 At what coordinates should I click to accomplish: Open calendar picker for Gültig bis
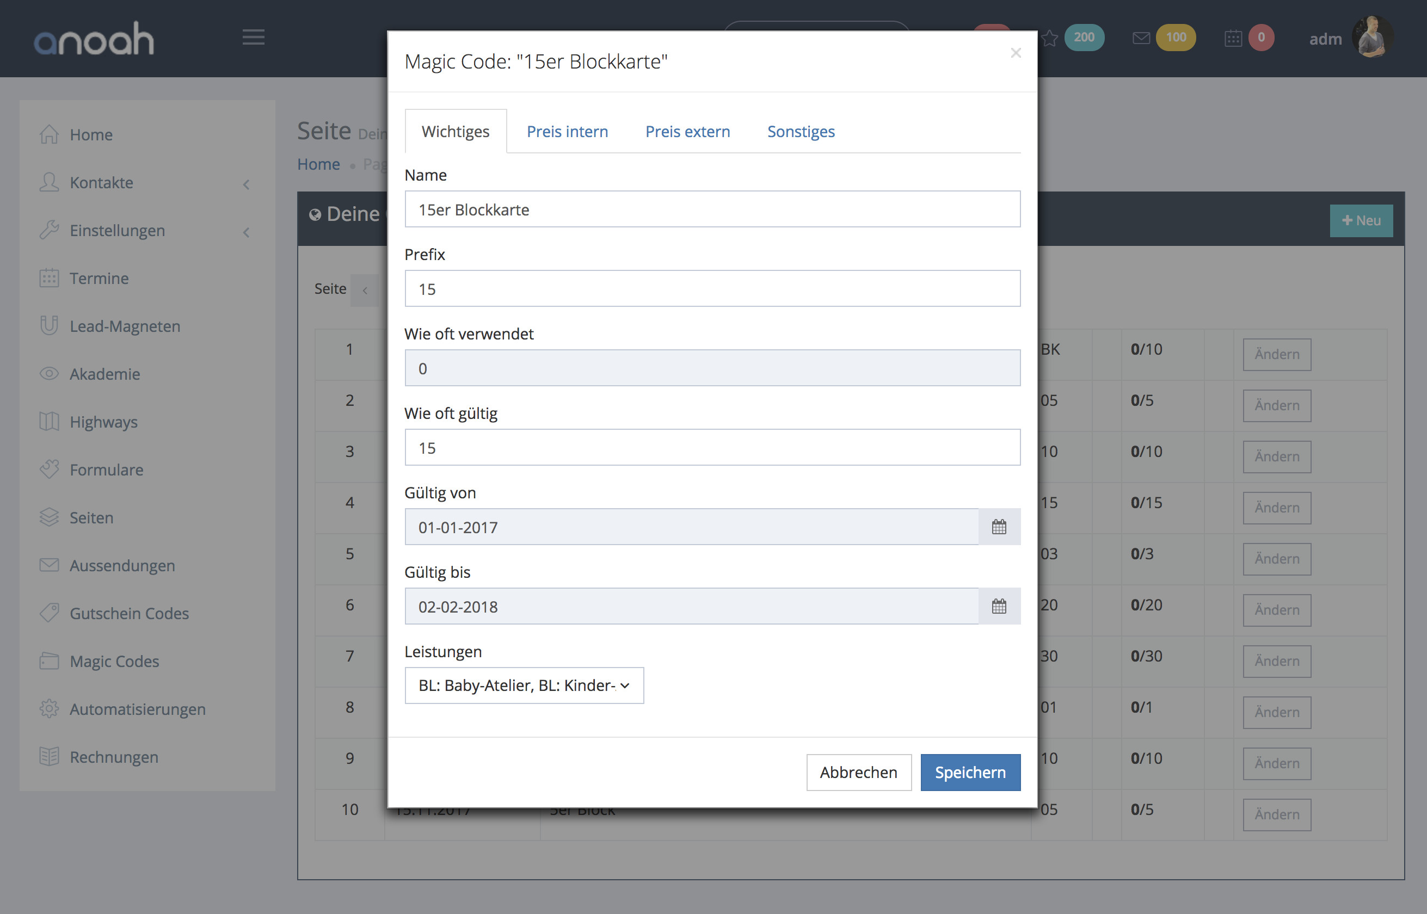pyautogui.click(x=999, y=606)
